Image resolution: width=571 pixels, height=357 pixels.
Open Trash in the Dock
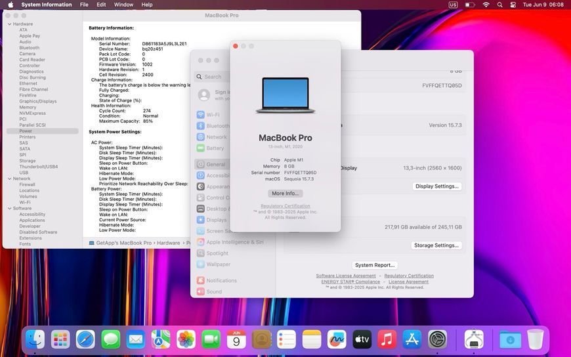[x=536, y=339]
